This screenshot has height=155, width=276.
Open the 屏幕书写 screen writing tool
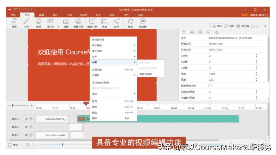pyautogui.click(x=78, y=21)
